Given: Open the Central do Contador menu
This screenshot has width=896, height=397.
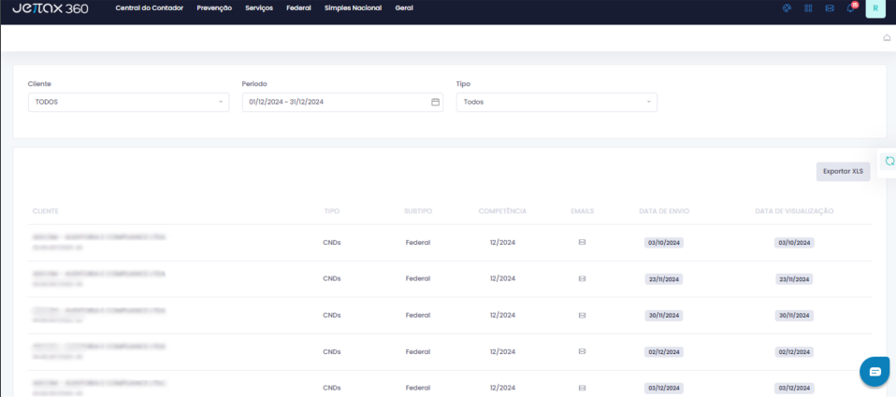Looking at the screenshot, I should click(149, 8).
